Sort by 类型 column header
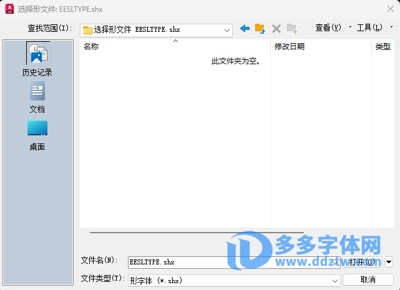 coord(383,47)
